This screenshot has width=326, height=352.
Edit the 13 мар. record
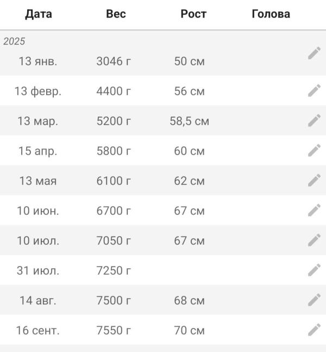pos(314,121)
